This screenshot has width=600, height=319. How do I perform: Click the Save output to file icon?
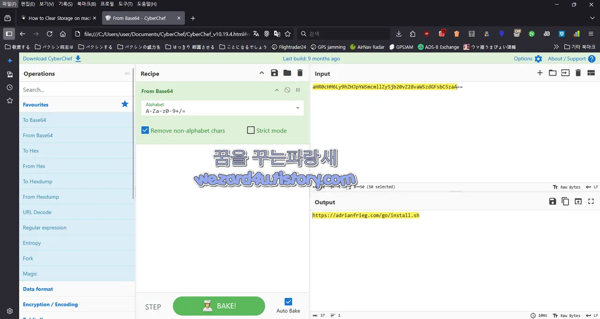pyautogui.click(x=553, y=201)
